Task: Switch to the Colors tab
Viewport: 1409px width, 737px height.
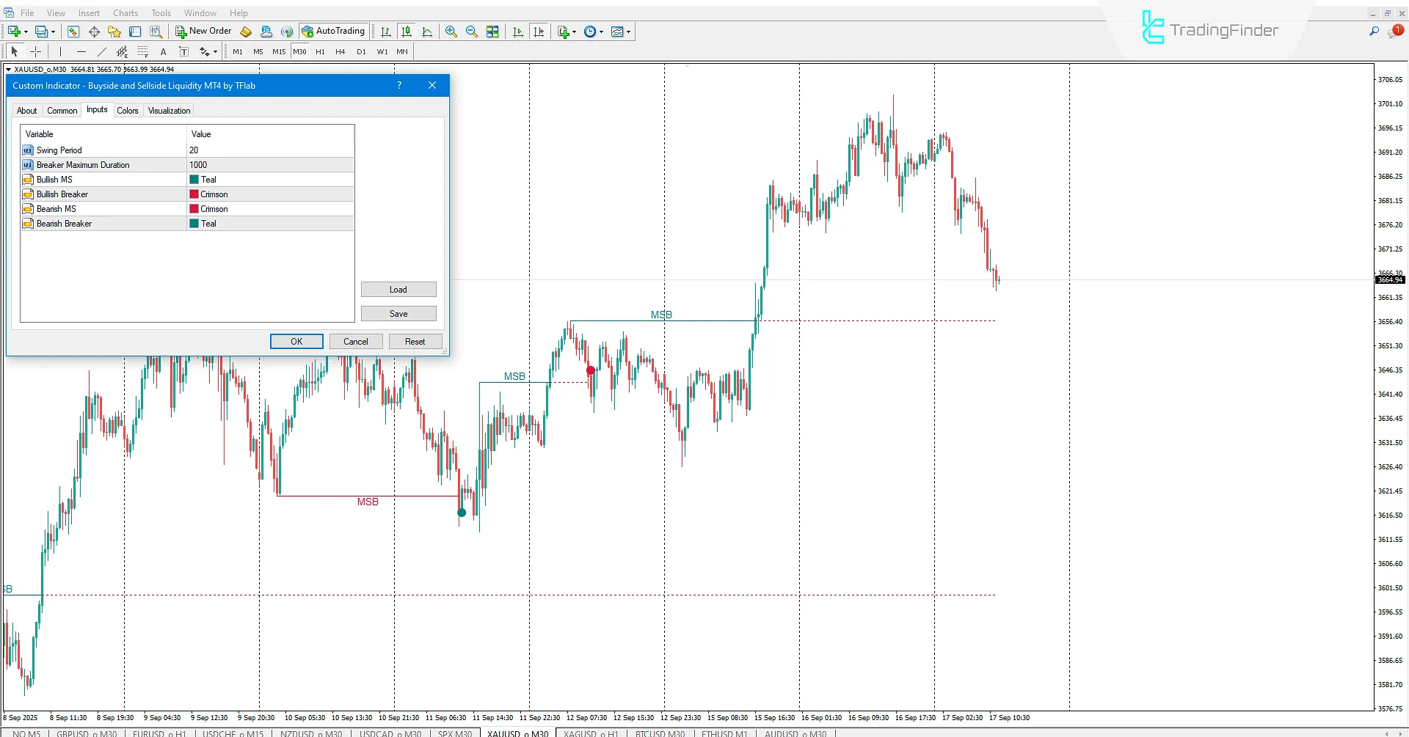Action: 128,110
